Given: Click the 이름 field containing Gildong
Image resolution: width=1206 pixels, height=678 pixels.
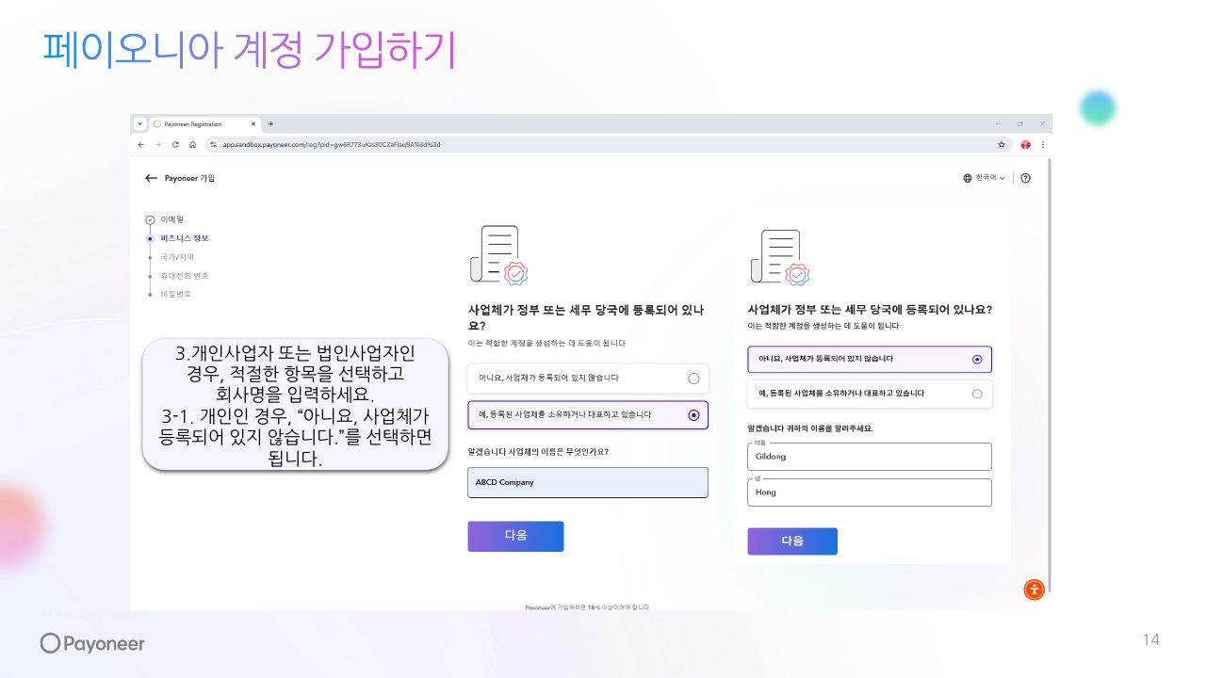Looking at the screenshot, I should (x=870, y=457).
